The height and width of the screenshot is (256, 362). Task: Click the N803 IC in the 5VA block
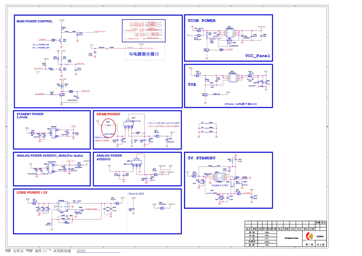pyautogui.click(x=232, y=77)
